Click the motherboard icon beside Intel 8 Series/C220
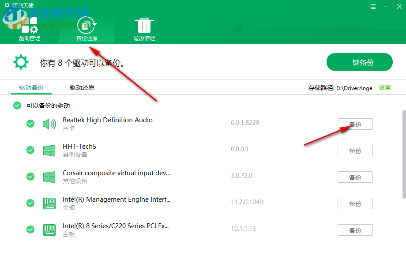Viewport: 406px width, 256px height. [49, 230]
